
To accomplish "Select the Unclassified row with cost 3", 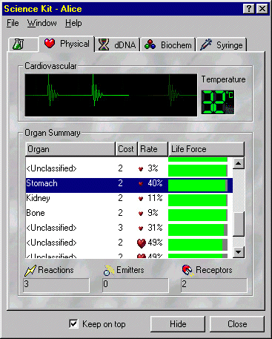I will [129, 229].
